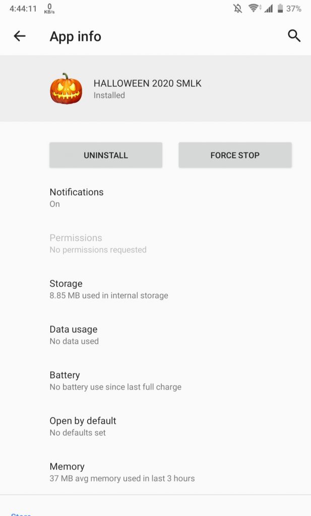
Task: Tap the back arrow icon
Action: [20, 36]
